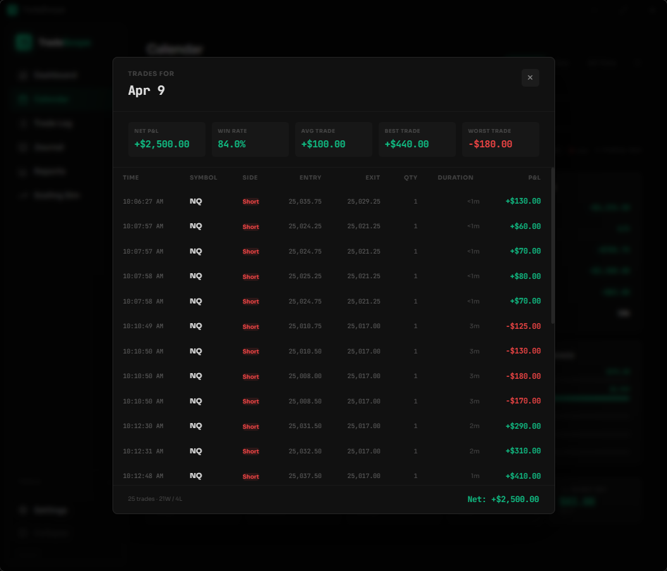The image size is (667, 571).
Task: Open Reports using its sidebar icon
Action: 23,171
